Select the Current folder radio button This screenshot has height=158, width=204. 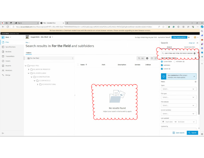[162, 61]
